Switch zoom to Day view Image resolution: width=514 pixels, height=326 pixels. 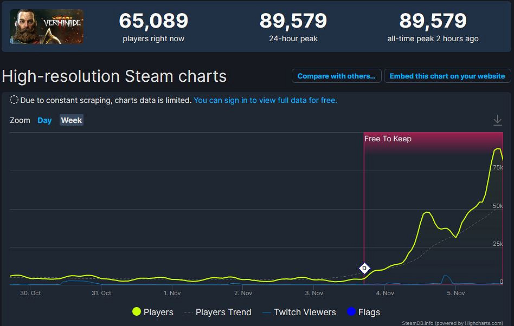(44, 120)
